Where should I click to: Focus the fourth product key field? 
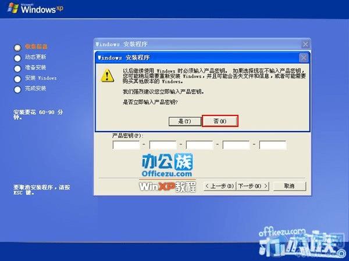236,145
